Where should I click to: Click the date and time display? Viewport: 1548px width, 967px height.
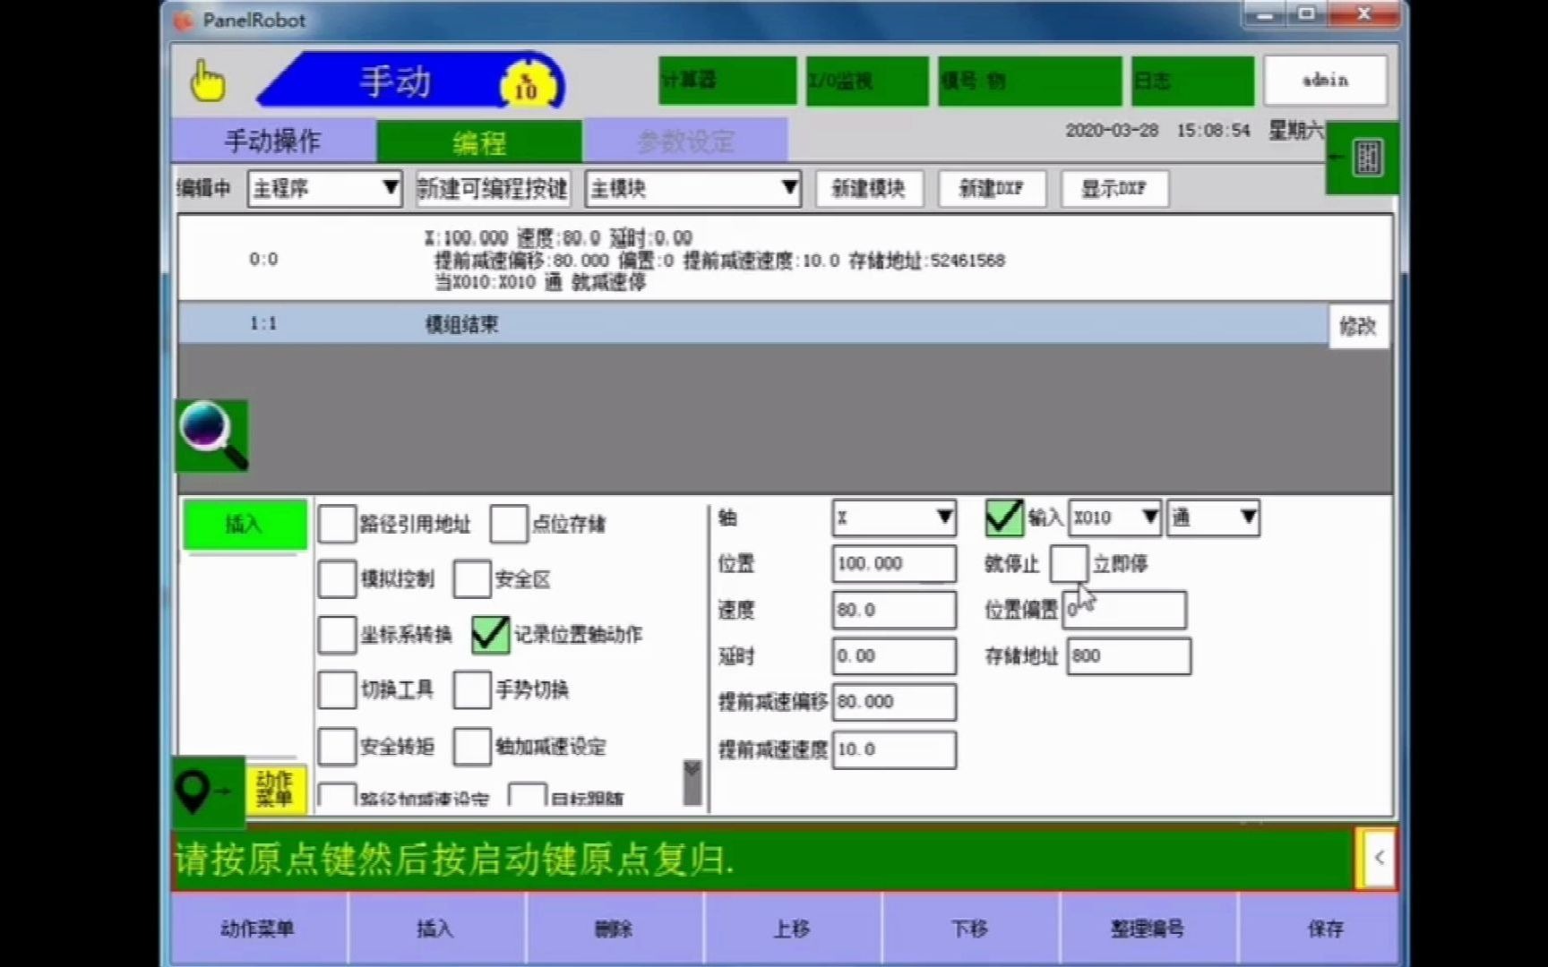(x=1194, y=131)
